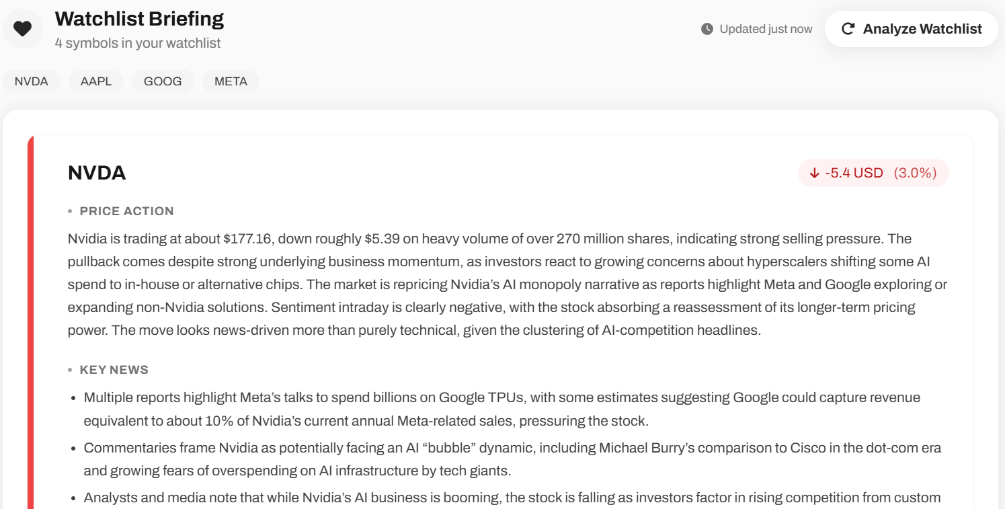Click the (3.0%) percent change text
Image resolution: width=1005 pixels, height=509 pixels.
click(915, 173)
